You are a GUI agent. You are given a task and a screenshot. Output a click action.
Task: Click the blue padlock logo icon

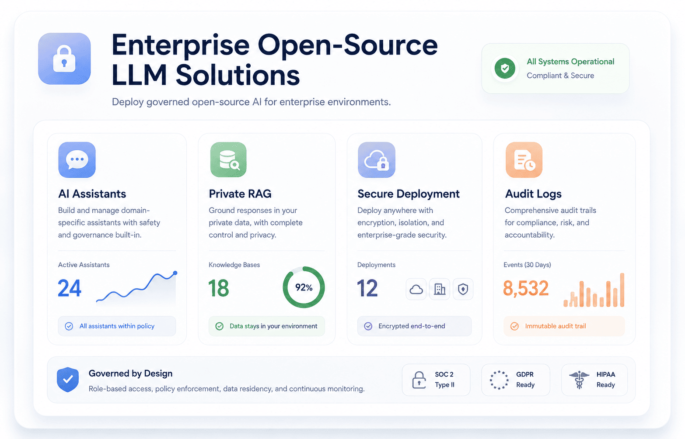(64, 59)
